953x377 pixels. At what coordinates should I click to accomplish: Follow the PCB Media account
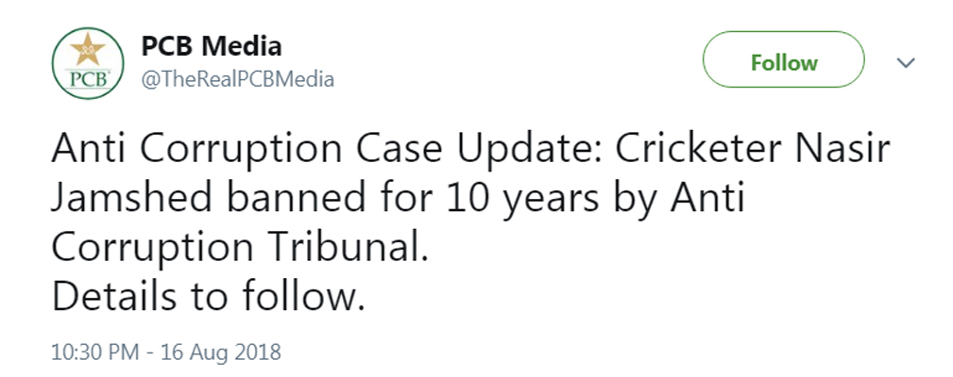tap(783, 62)
